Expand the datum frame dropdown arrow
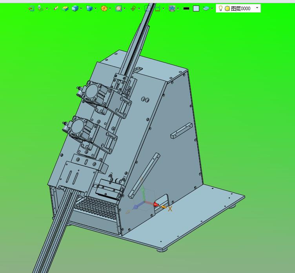Screen dimensions: 295x273 click(139, 9)
